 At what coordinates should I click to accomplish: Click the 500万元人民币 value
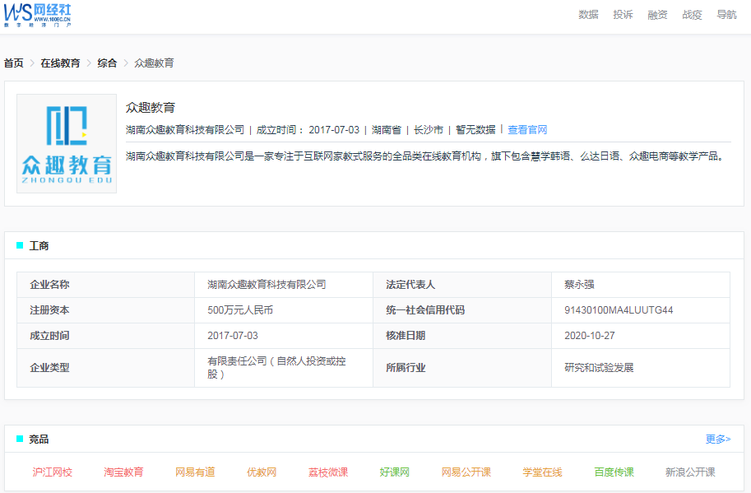(240, 310)
